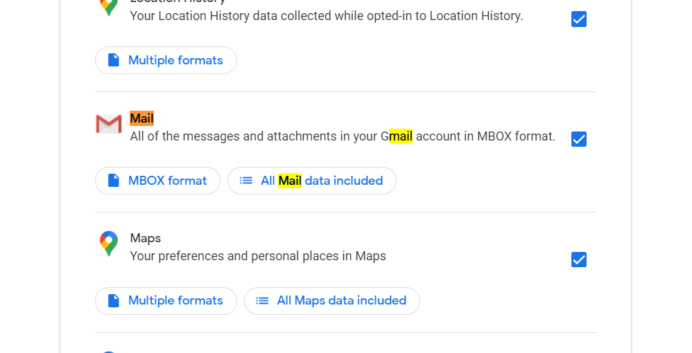The height and width of the screenshot is (353, 692).
Task: Open the MBOX format options
Action: pos(157,181)
